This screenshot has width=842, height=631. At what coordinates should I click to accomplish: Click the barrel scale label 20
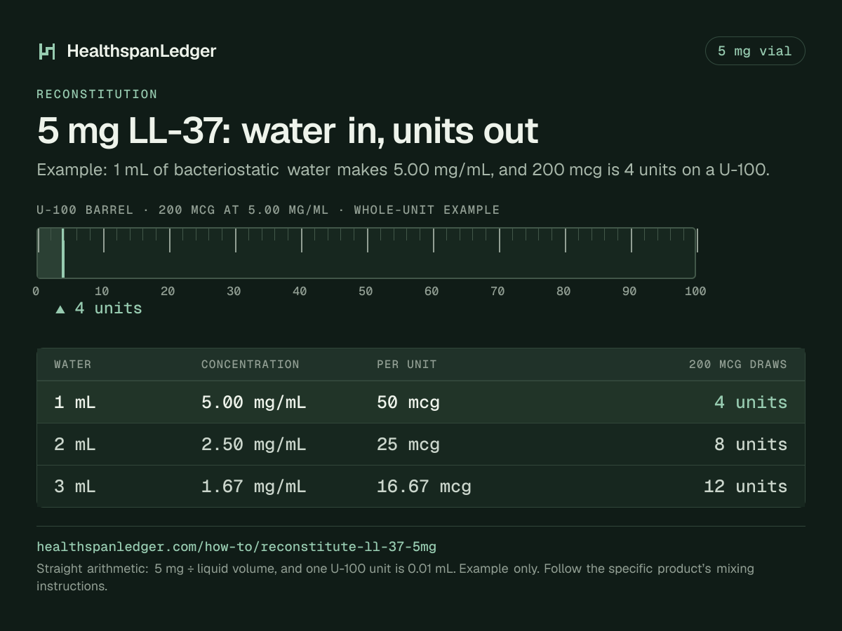point(168,291)
